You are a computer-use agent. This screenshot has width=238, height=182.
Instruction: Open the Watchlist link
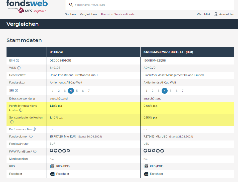coord(203,14)
